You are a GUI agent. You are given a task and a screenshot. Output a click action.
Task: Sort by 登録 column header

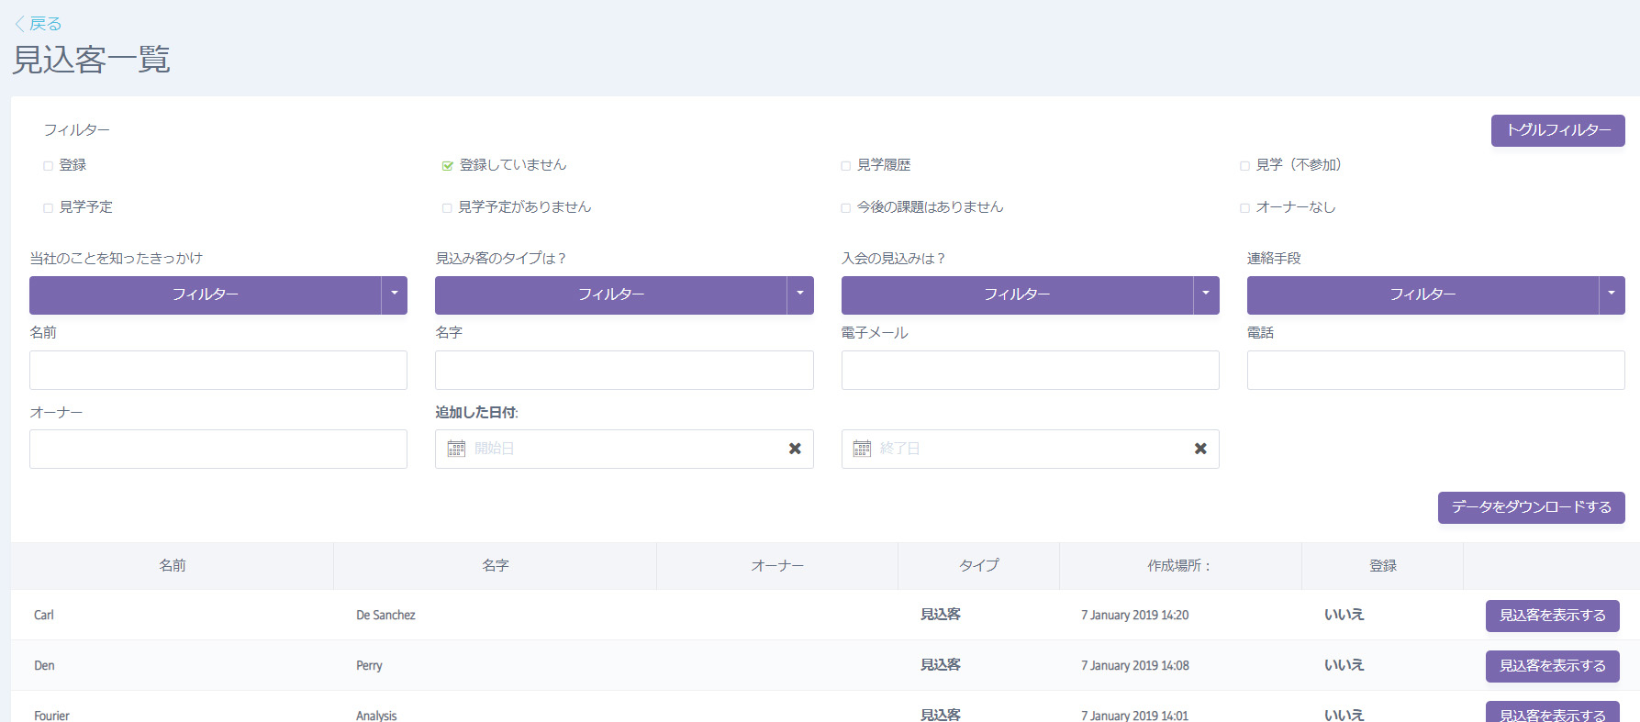click(1383, 566)
